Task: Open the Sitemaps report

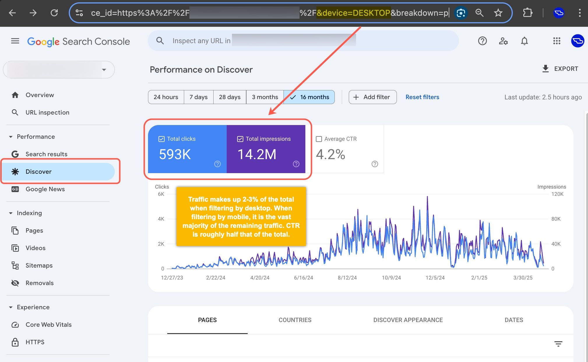Action: pyautogui.click(x=39, y=265)
